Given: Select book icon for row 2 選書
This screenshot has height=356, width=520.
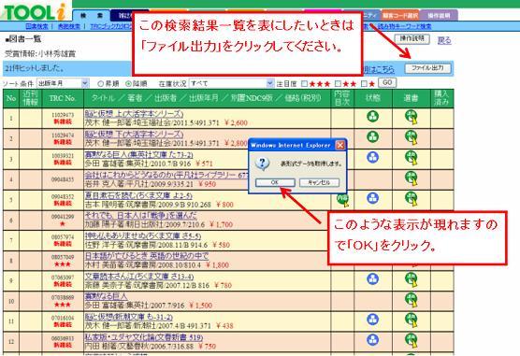Looking at the screenshot, I should point(412,137).
